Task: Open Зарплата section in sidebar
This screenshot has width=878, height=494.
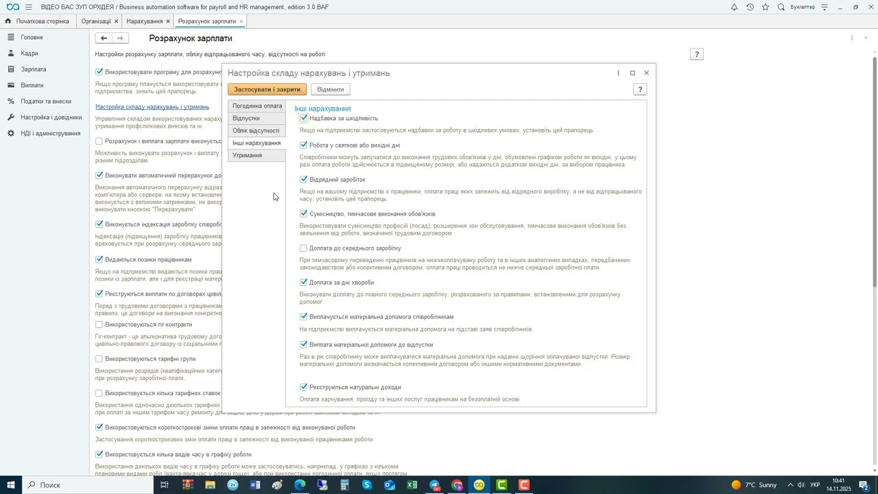Action: 34,69
